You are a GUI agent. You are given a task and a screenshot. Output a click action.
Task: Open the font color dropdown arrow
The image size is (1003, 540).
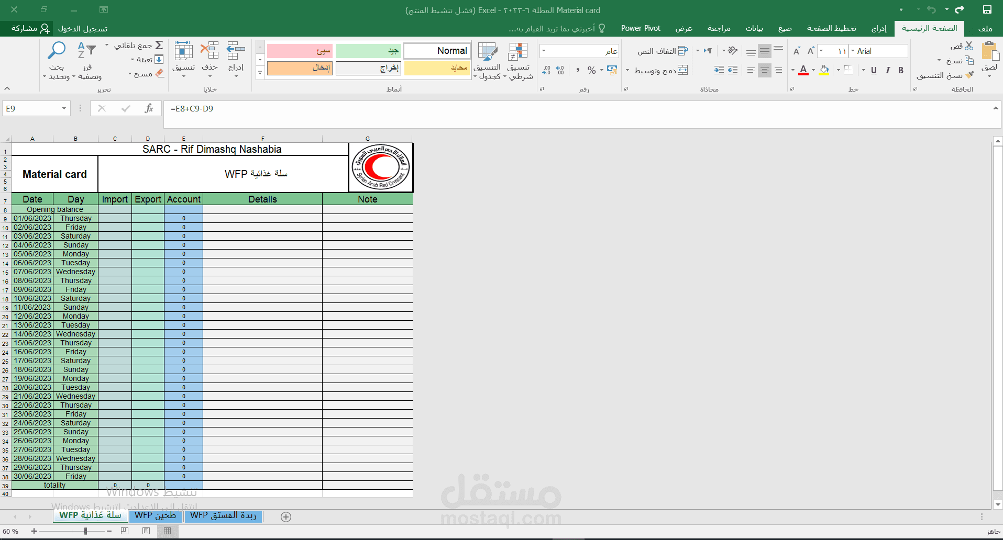tap(793, 70)
